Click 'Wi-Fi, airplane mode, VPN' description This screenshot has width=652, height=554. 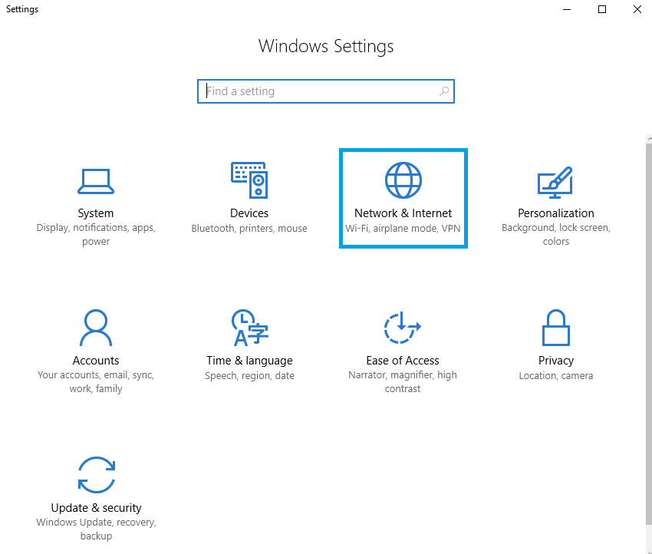(x=403, y=229)
